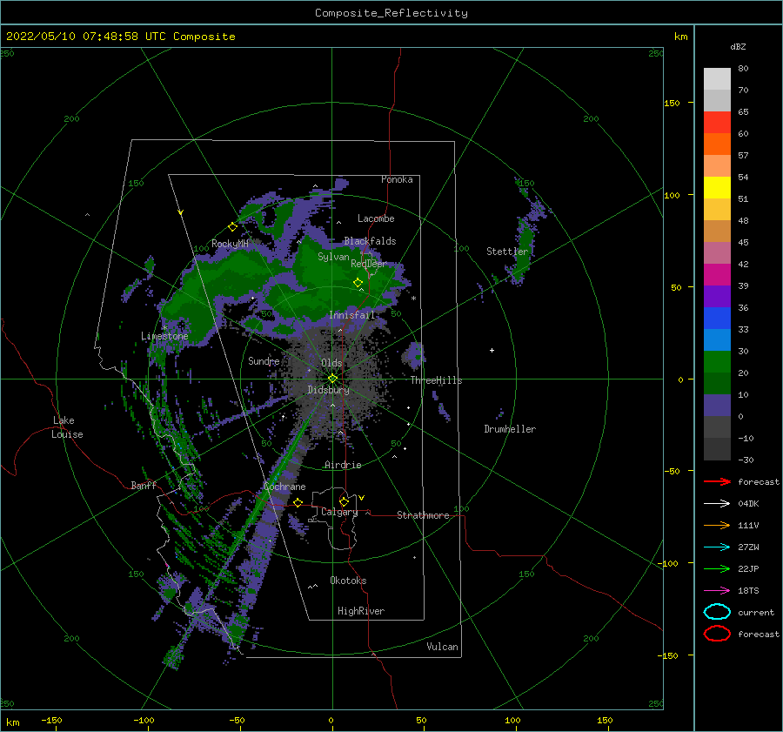Click the Stettler city label
The height and width of the screenshot is (732, 783).
507,252
